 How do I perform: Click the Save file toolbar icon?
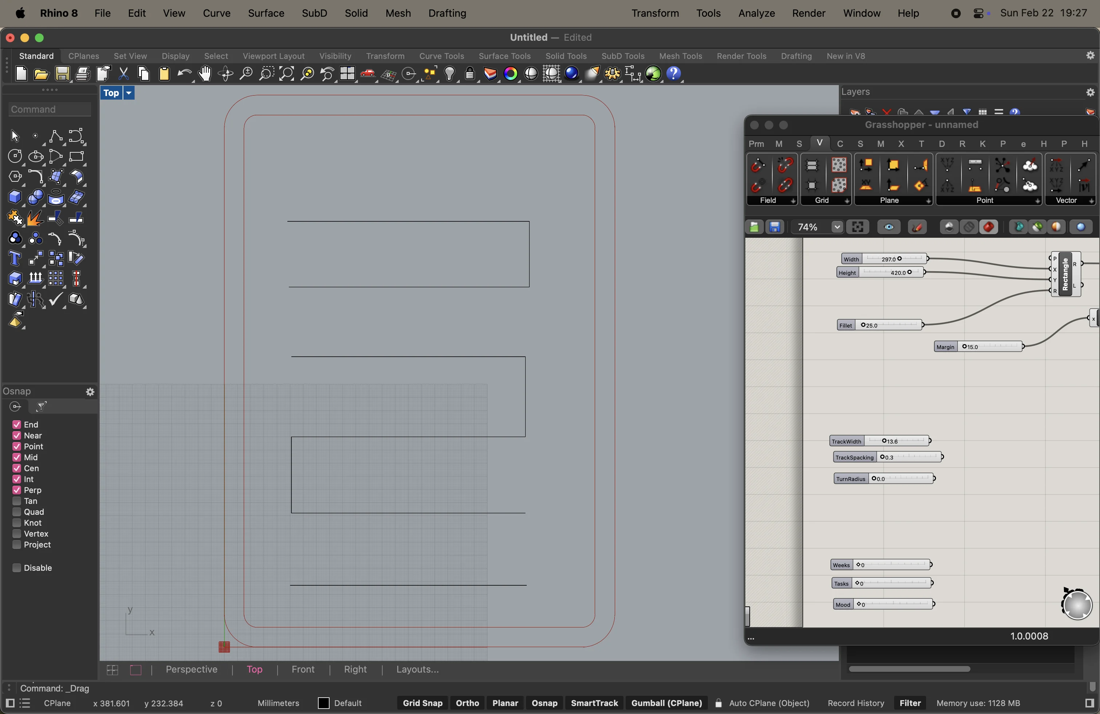[x=63, y=74]
